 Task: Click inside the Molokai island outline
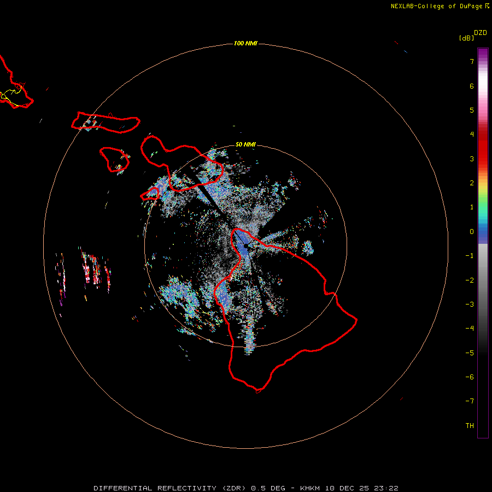[107, 122]
